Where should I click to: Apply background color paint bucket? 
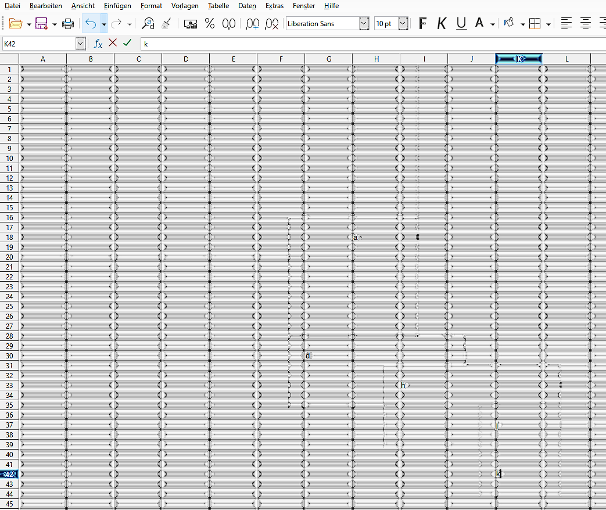pos(509,23)
